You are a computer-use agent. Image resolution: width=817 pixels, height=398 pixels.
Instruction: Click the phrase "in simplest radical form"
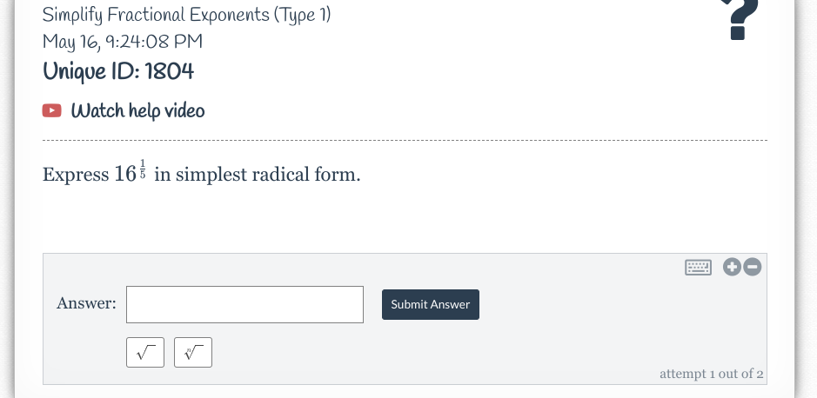pyautogui.click(x=258, y=174)
